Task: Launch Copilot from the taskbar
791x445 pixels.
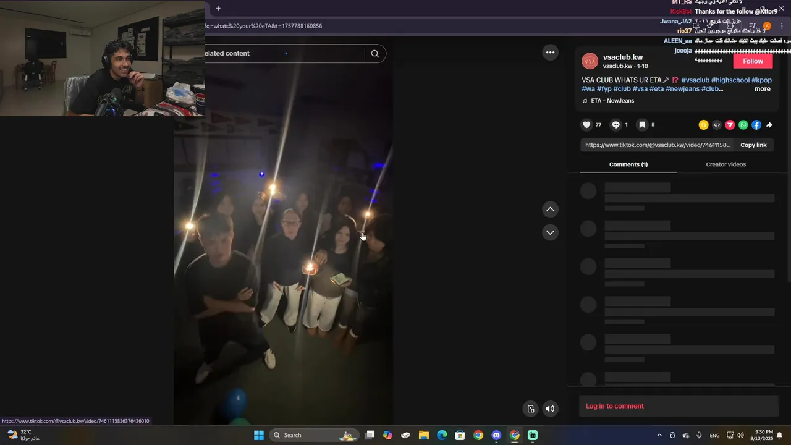Action: click(x=387, y=435)
